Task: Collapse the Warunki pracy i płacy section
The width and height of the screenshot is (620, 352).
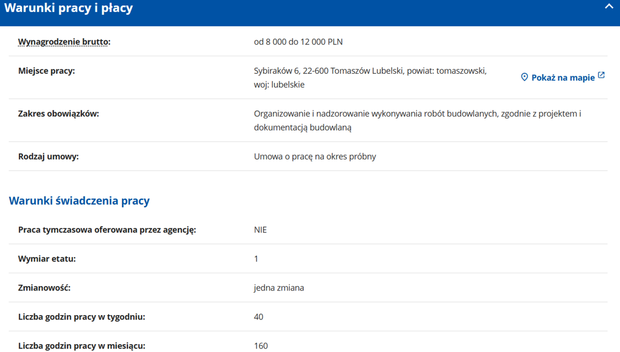Action: [x=609, y=7]
